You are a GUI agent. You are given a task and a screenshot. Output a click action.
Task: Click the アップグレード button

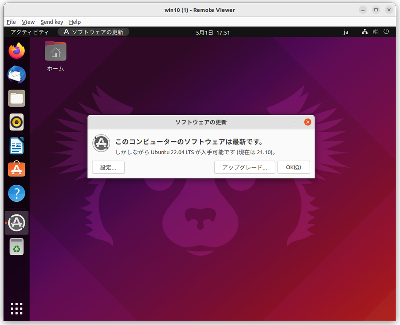245,167
